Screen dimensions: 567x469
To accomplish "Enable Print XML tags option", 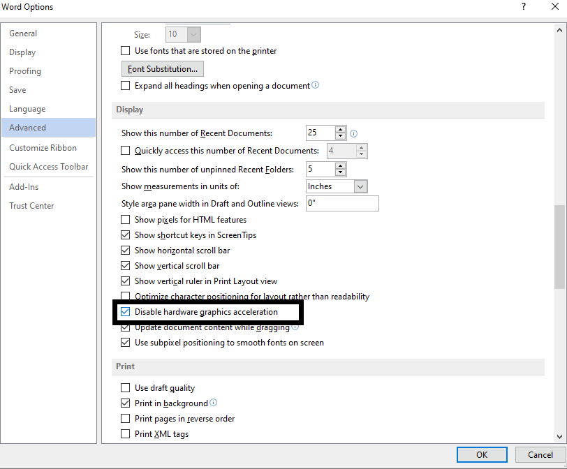I will pos(125,433).
